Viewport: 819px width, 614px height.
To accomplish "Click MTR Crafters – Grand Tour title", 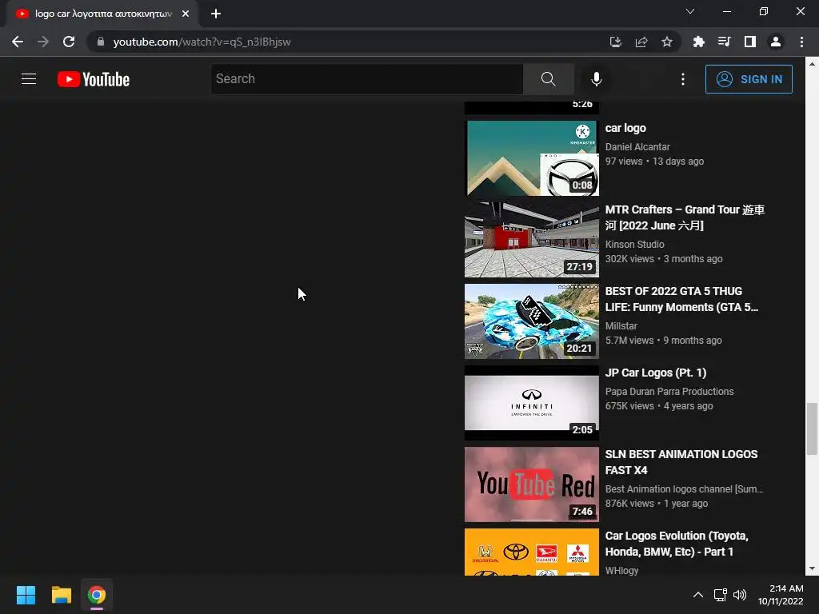I will coord(685,217).
